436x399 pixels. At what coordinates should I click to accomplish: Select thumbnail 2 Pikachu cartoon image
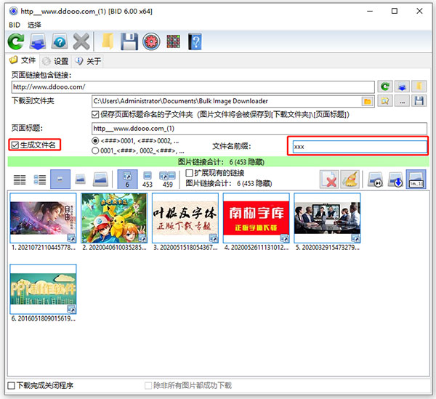(x=114, y=218)
